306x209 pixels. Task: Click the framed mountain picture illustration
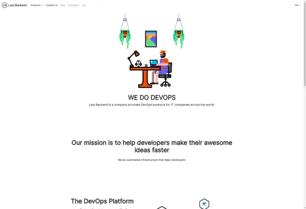point(151,39)
